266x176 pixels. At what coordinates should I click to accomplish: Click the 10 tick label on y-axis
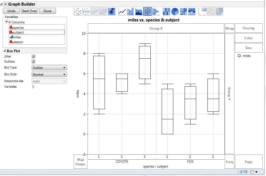click(x=83, y=33)
